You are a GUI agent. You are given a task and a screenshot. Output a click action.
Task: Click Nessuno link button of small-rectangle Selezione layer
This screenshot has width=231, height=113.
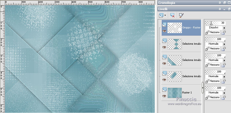(x=213, y=81)
